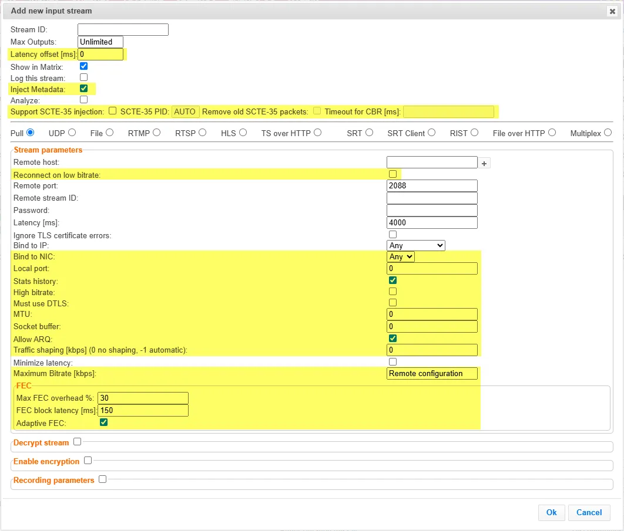Select File over HTTP input type
Image resolution: width=624 pixels, height=531 pixels.
(x=552, y=133)
